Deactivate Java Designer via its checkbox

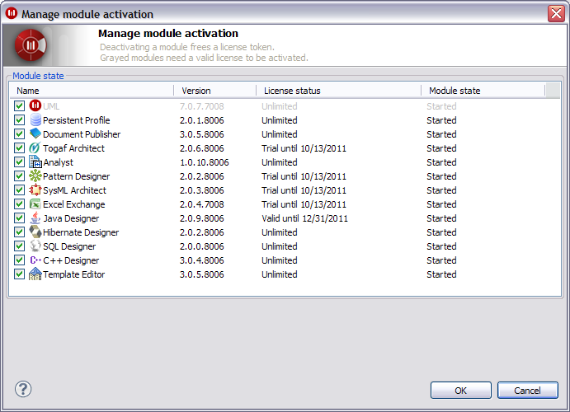click(x=19, y=218)
